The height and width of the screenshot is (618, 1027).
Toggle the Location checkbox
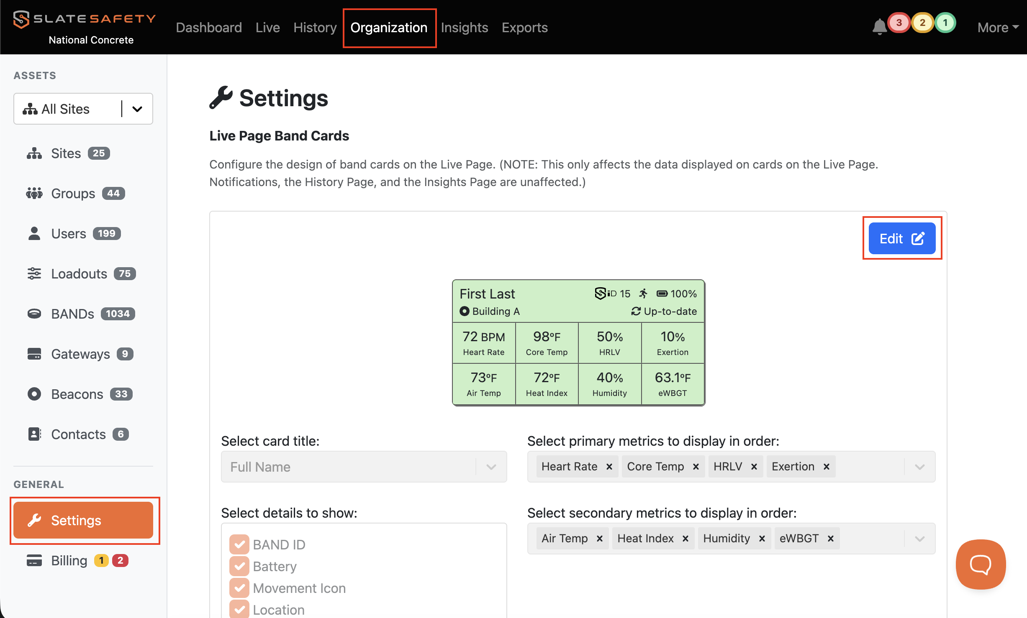pyautogui.click(x=239, y=610)
